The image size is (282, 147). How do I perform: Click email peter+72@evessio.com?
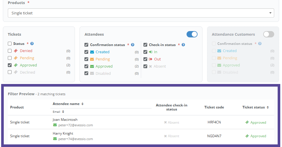pos(75,125)
